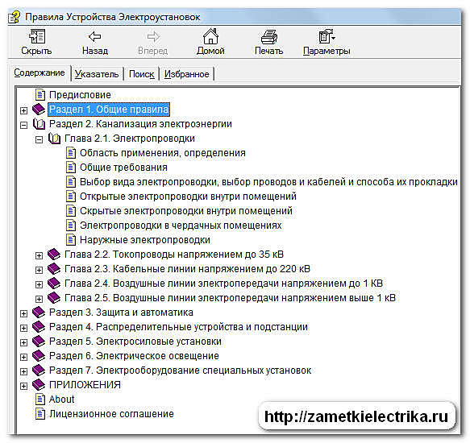Click page icon beside Общие требования
Screen dimensions: 470x443
tap(71, 168)
